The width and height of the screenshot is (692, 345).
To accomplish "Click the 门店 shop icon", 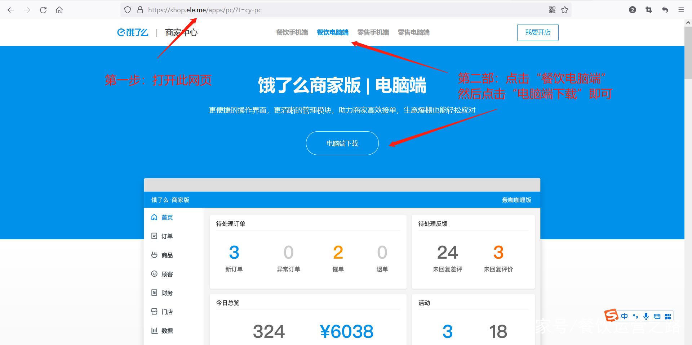I will [x=154, y=312].
